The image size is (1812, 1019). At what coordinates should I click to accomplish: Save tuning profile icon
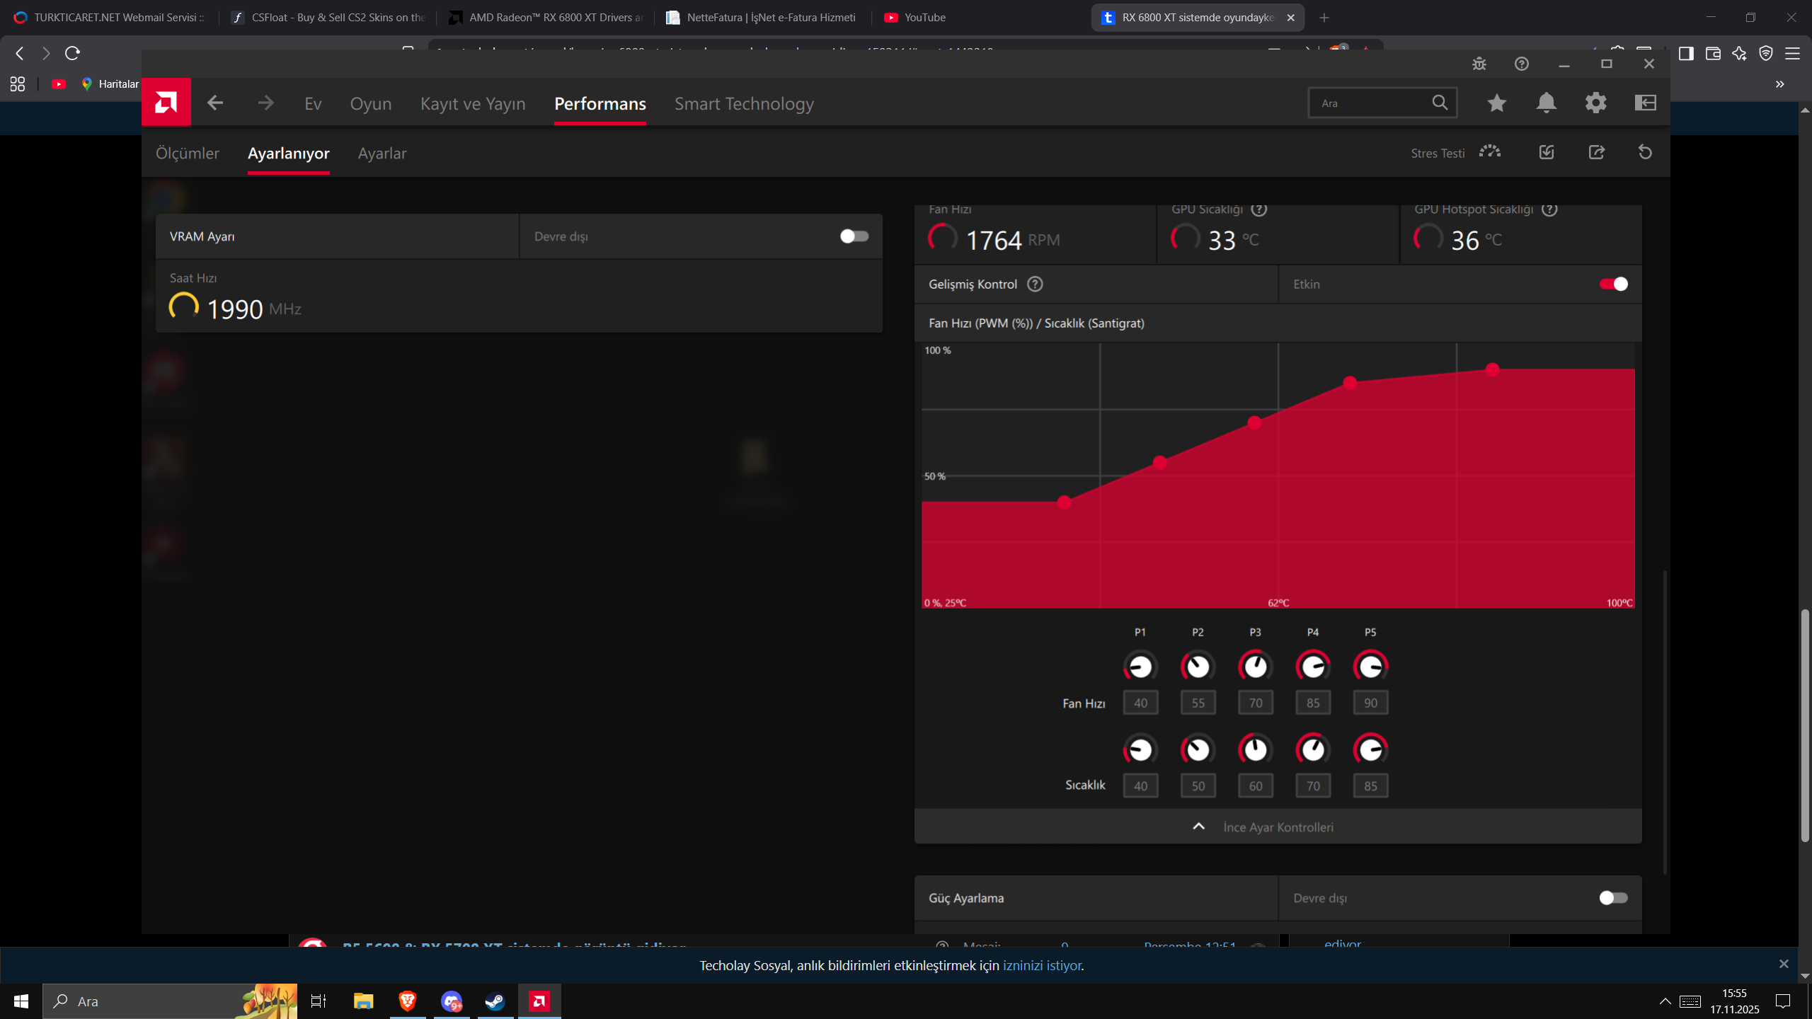tap(1547, 152)
